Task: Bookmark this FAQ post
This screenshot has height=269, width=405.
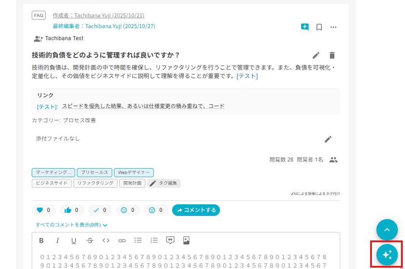Action: click(x=319, y=27)
